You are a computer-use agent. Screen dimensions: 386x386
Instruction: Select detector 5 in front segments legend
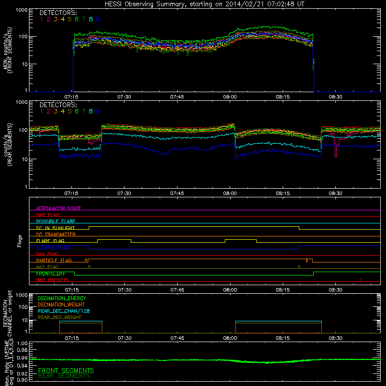pyautogui.click(x=69, y=19)
